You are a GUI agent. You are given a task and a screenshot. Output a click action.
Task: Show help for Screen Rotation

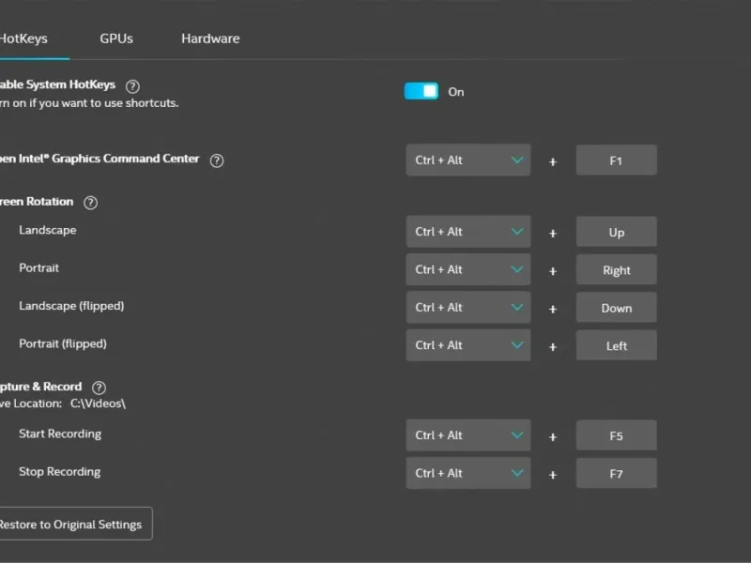[x=90, y=203]
